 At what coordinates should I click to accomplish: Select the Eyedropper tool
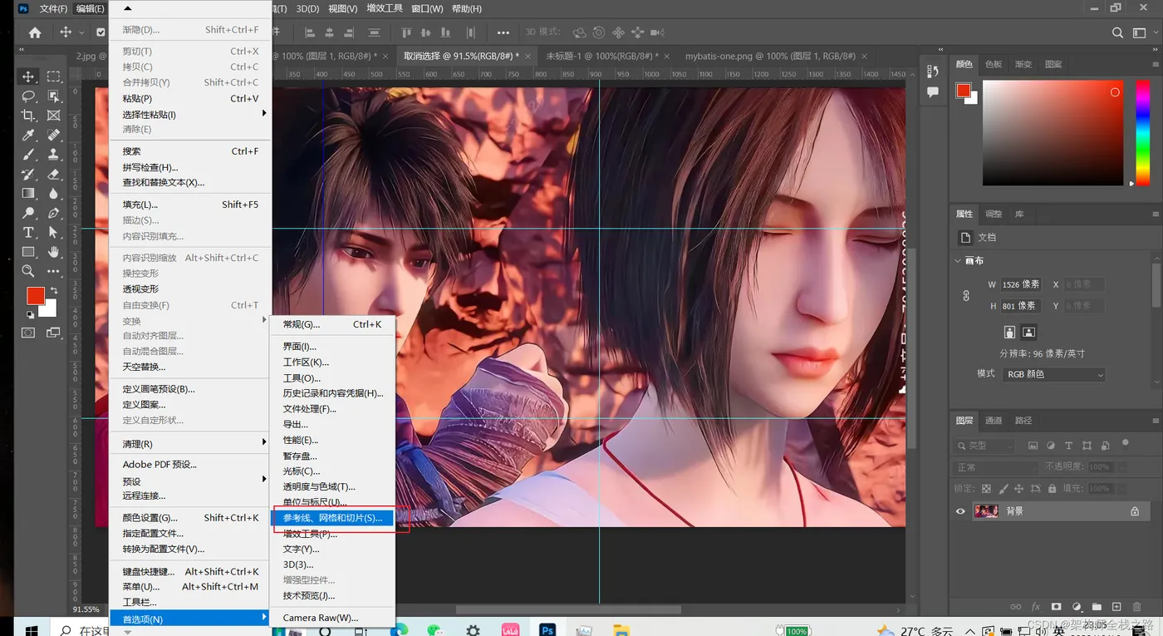point(28,135)
